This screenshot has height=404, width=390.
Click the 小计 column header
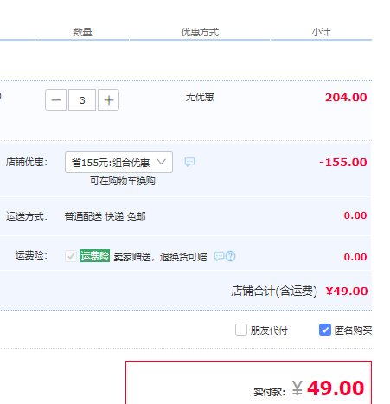[321, 32]
